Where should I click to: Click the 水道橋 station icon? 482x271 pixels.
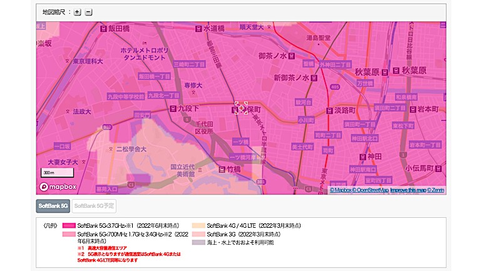tap(198, 29)
